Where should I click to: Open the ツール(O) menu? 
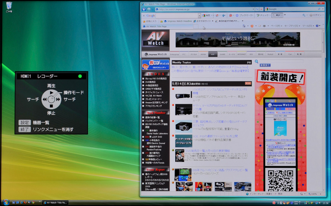[x=308, y=26]
